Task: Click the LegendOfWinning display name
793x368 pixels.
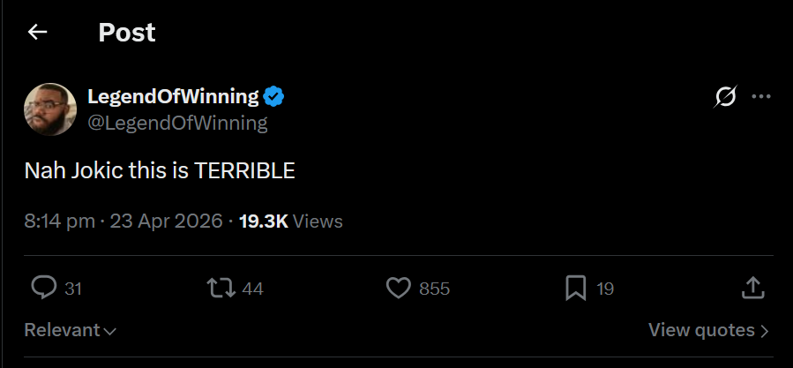Action: [173, 96]
